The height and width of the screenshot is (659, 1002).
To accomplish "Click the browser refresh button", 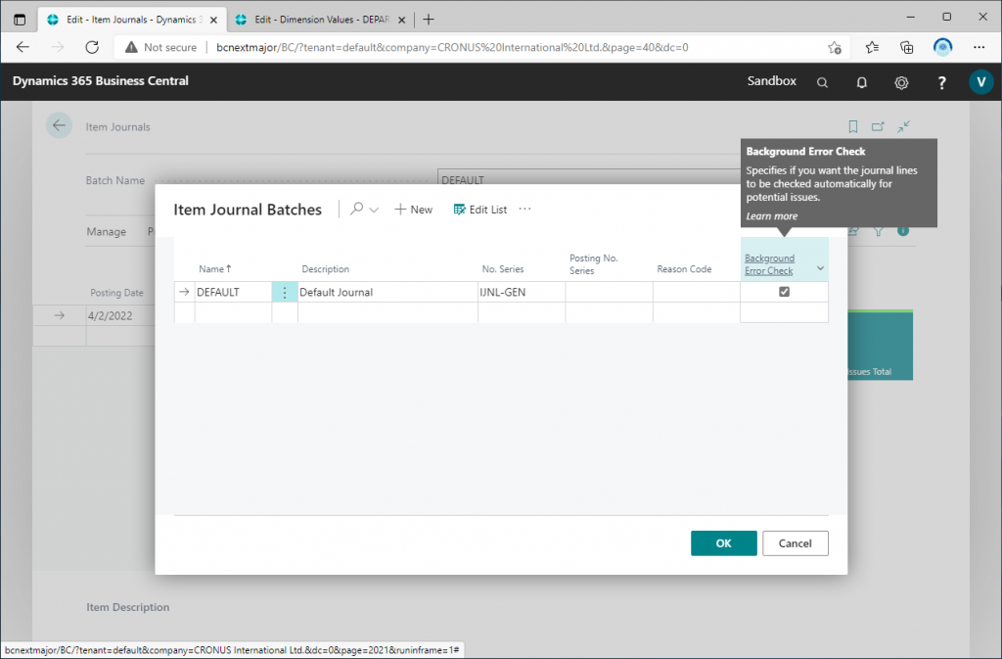I will (x=92, y=47).
